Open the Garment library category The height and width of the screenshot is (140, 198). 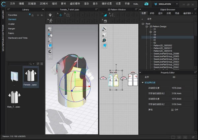point(12,19)
